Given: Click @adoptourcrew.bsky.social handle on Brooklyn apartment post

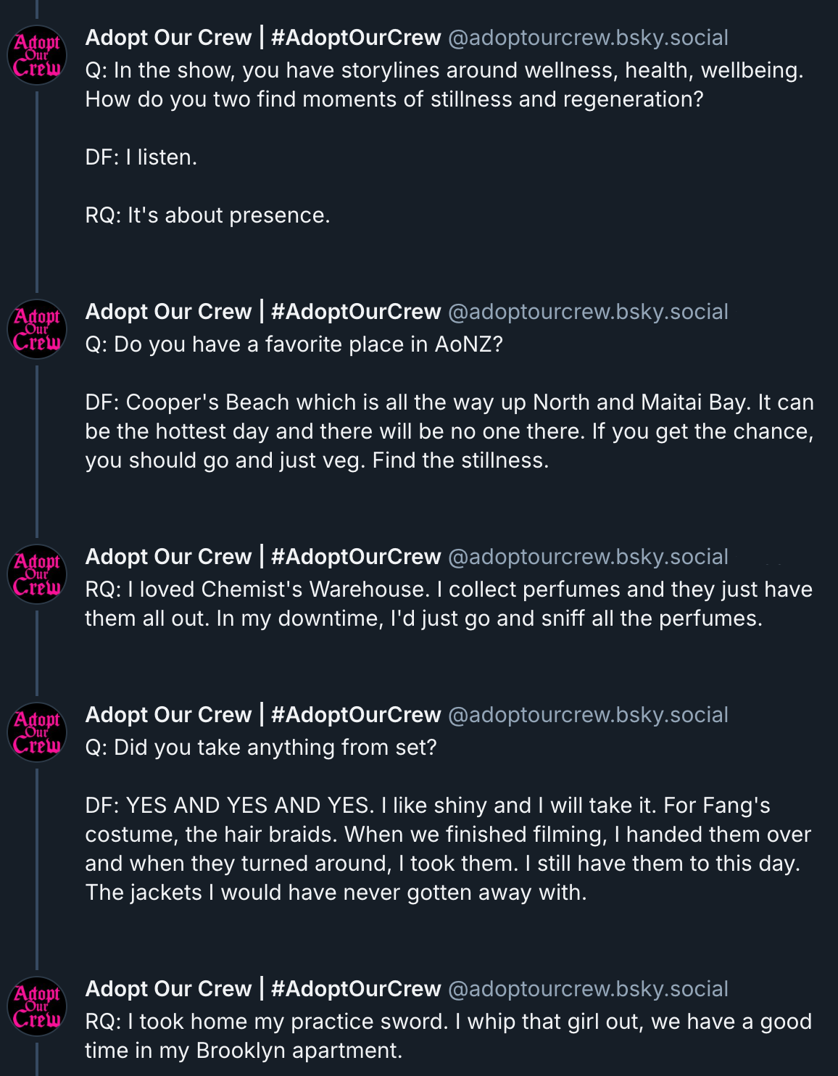Looking at the screenshot, I should click(x=588, y=989).
